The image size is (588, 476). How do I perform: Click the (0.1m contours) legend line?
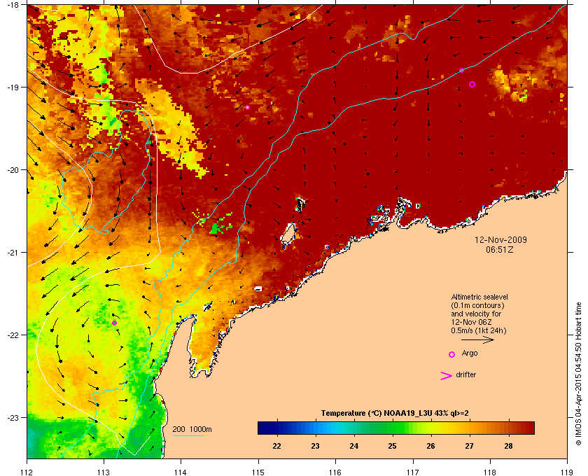(477, 305)
